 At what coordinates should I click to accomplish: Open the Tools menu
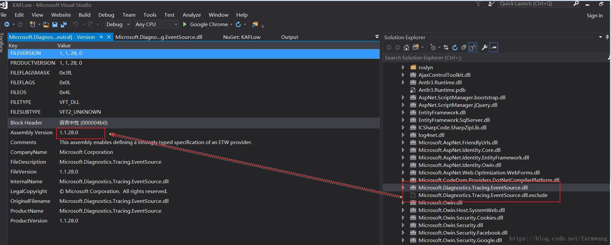pyautogui.click(x=150, y=15)
